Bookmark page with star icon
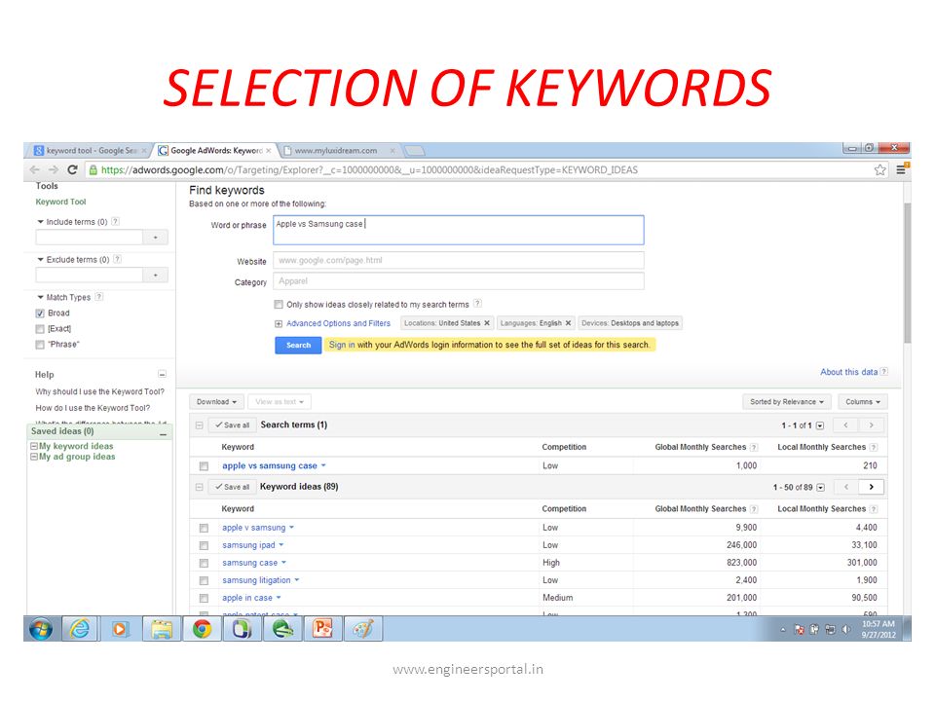 click(880, 169)
